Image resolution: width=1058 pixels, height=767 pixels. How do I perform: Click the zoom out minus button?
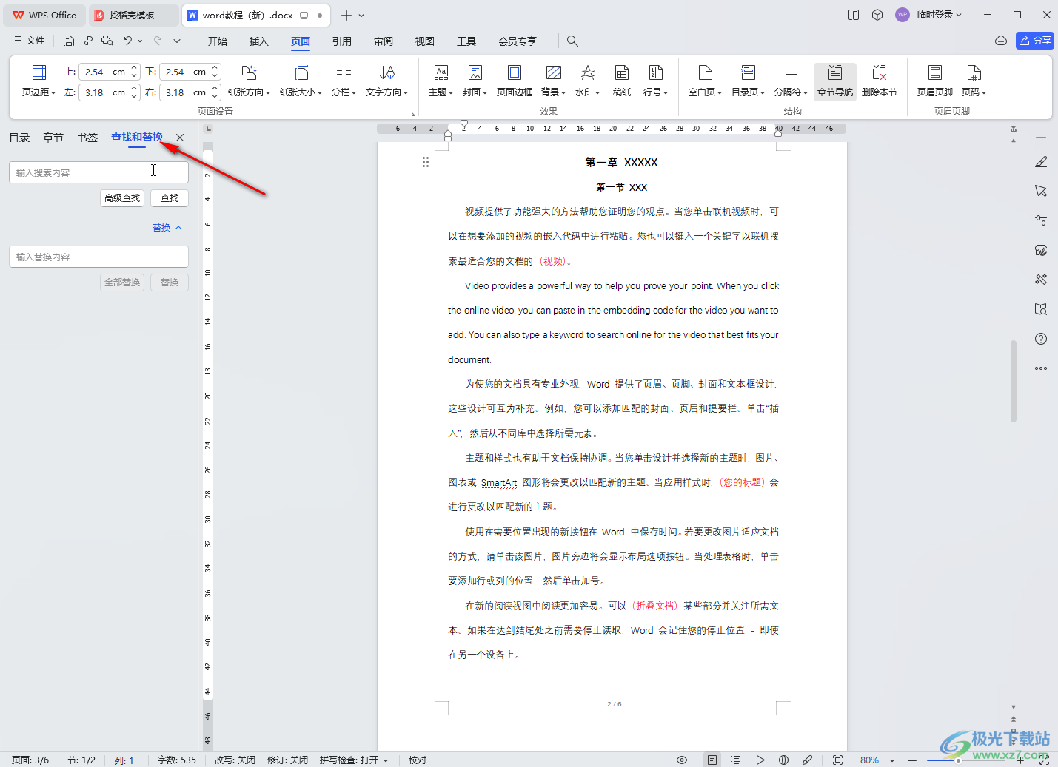912,760
